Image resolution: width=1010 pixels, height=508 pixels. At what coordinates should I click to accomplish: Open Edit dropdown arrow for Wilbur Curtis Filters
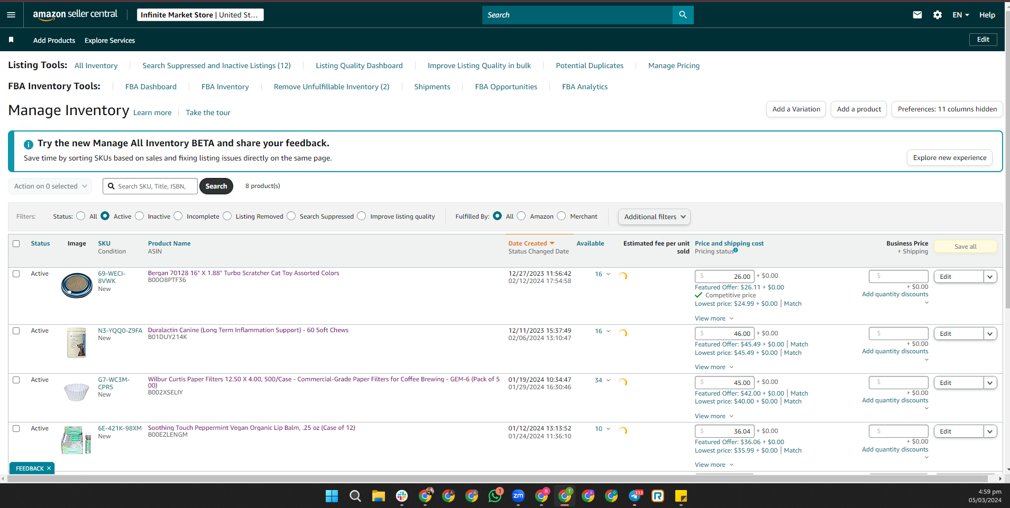(x=990, y=383)
